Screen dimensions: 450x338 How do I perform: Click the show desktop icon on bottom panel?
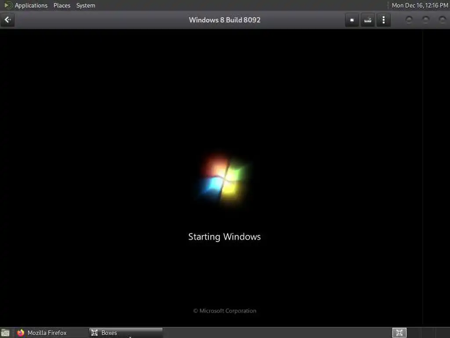[x=5, y=333]
